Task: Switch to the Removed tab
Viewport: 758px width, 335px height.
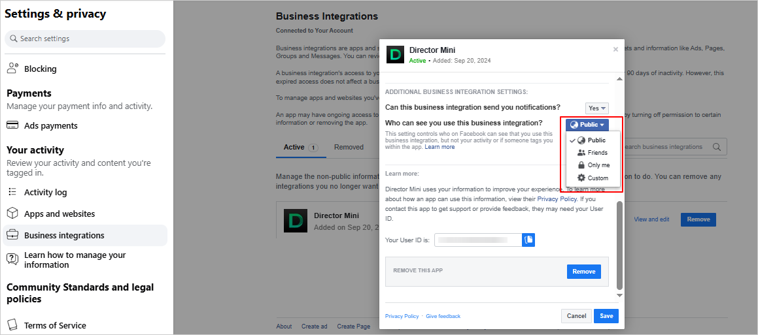Action: pyautogui.click(x=349, y=147)
